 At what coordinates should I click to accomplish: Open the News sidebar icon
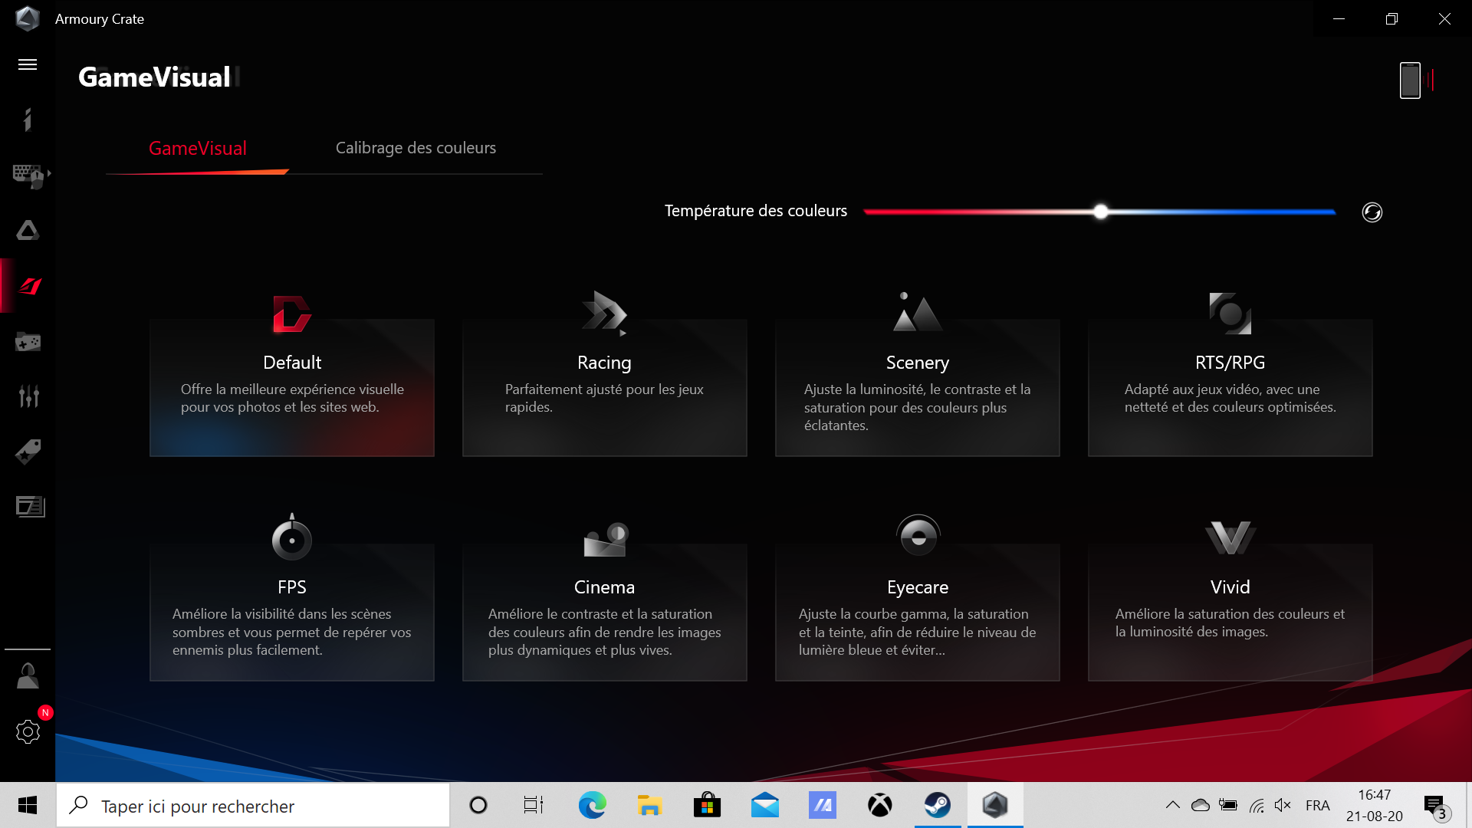[x=30, y=507]
